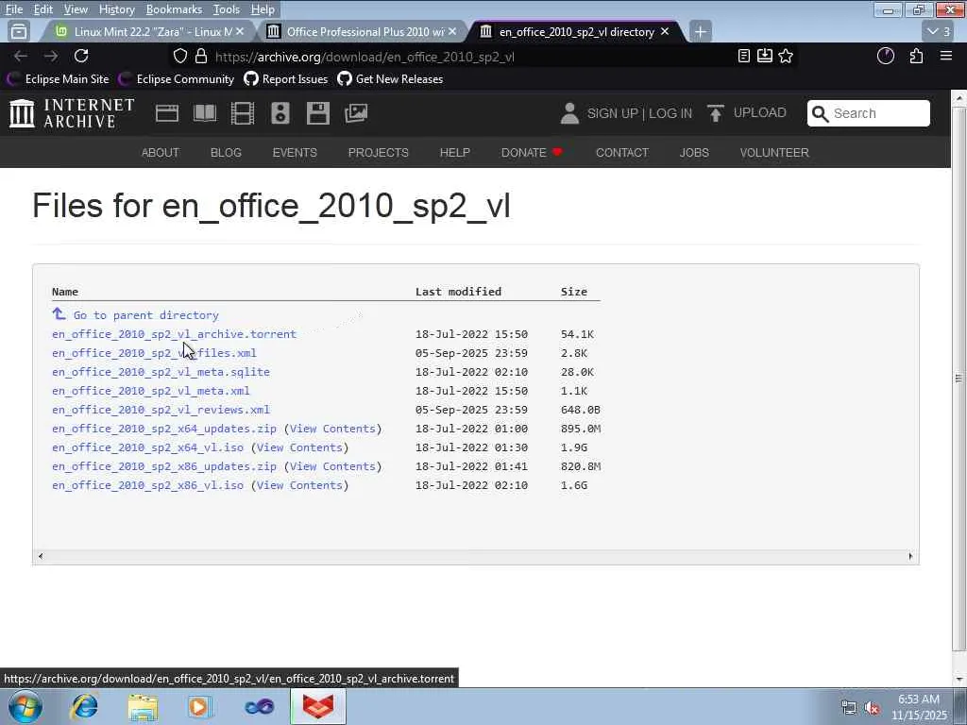Open the Texts book icon
967x725 pixels.
coord(205,113)
